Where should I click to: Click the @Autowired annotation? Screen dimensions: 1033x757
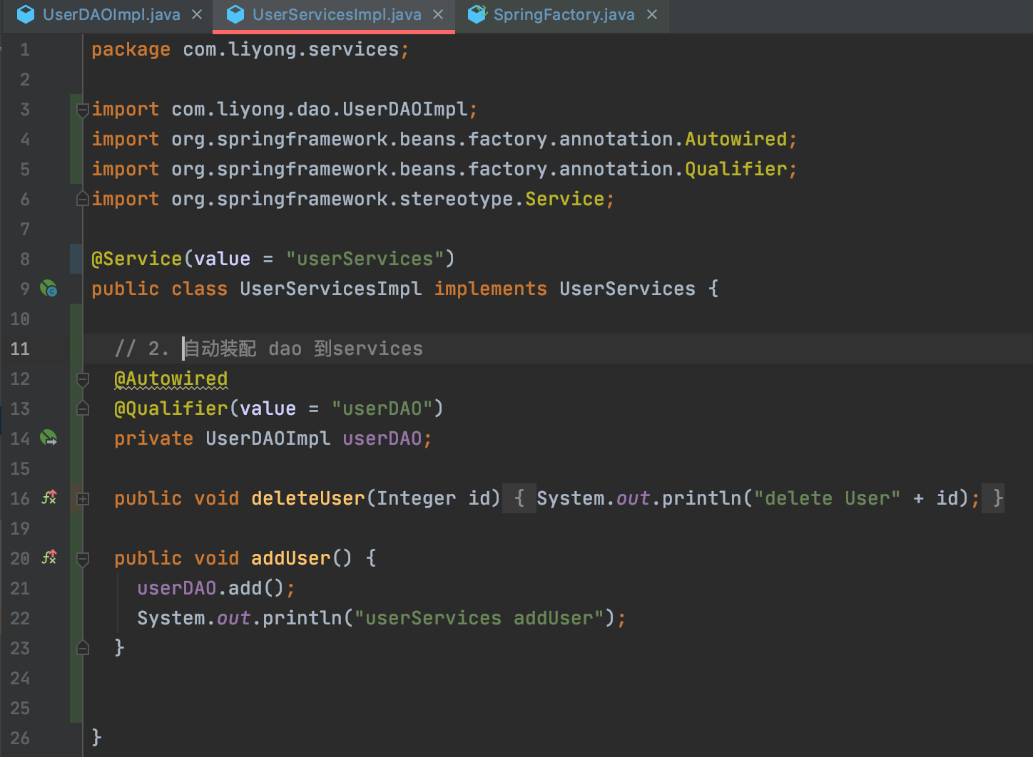(x=171, y=378)
